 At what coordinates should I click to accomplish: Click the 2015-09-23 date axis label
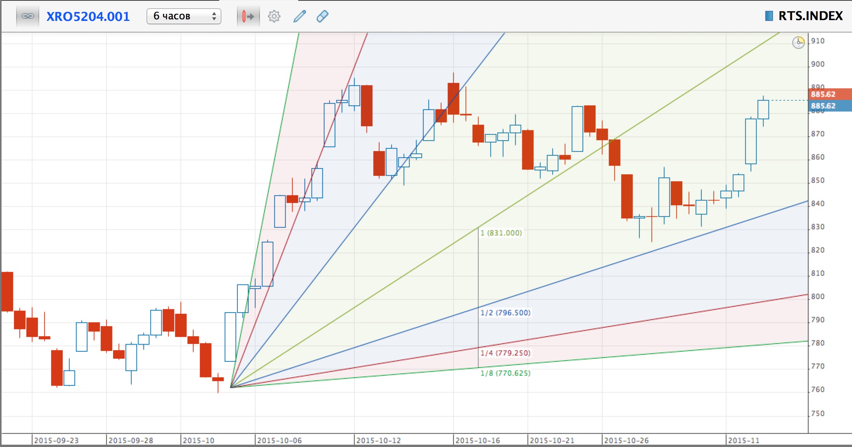(x=56, y=440)
